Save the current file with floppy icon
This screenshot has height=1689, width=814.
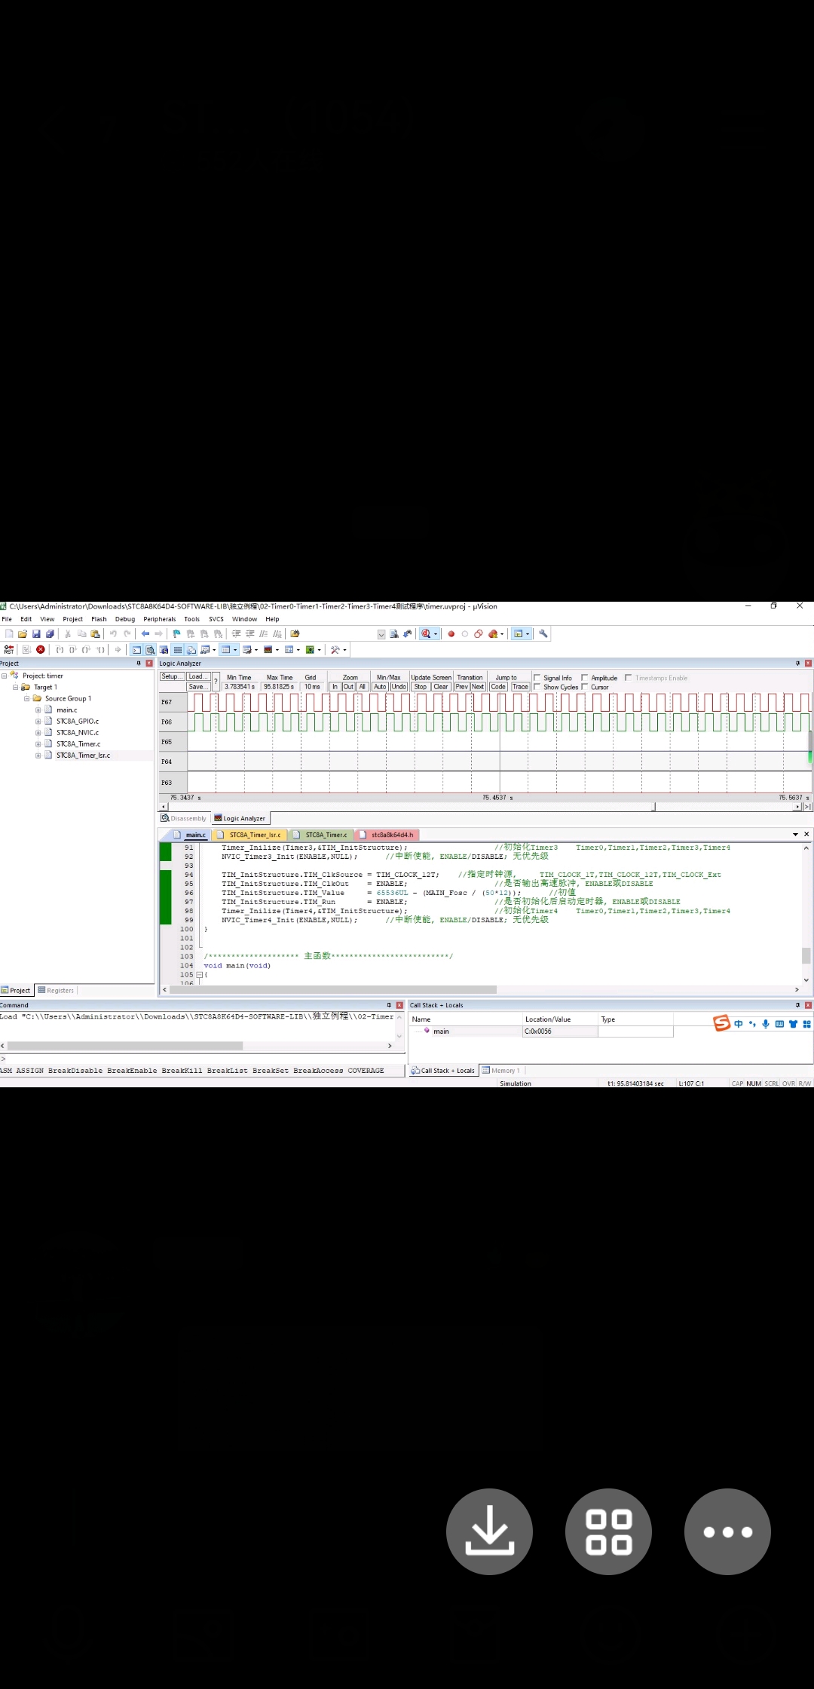(36, 634)
